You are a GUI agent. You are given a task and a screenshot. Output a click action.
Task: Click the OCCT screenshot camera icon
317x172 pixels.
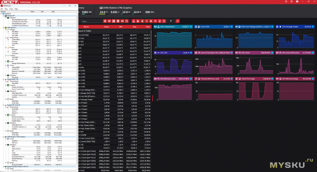297,2
